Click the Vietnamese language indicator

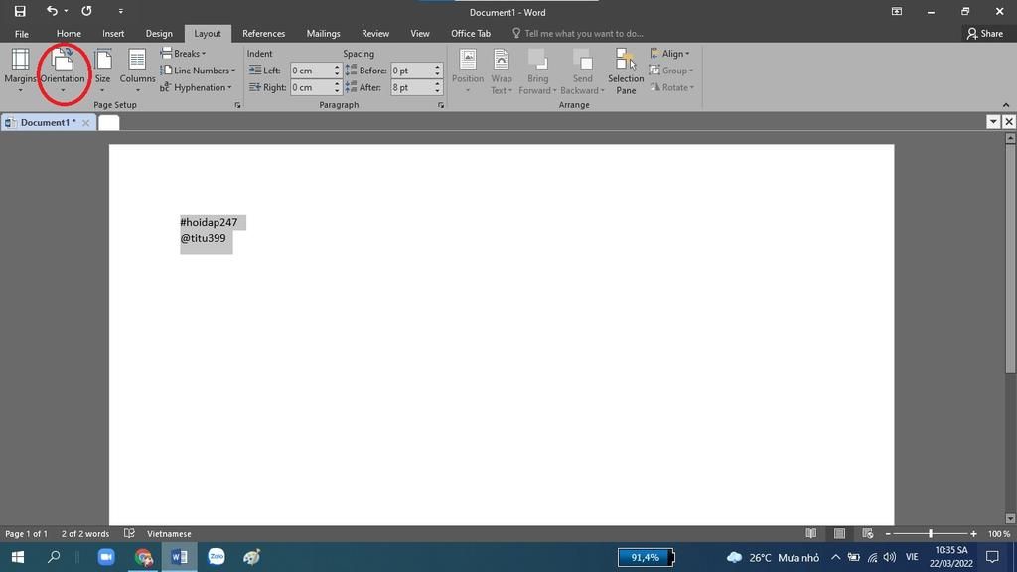coord(169,533)
